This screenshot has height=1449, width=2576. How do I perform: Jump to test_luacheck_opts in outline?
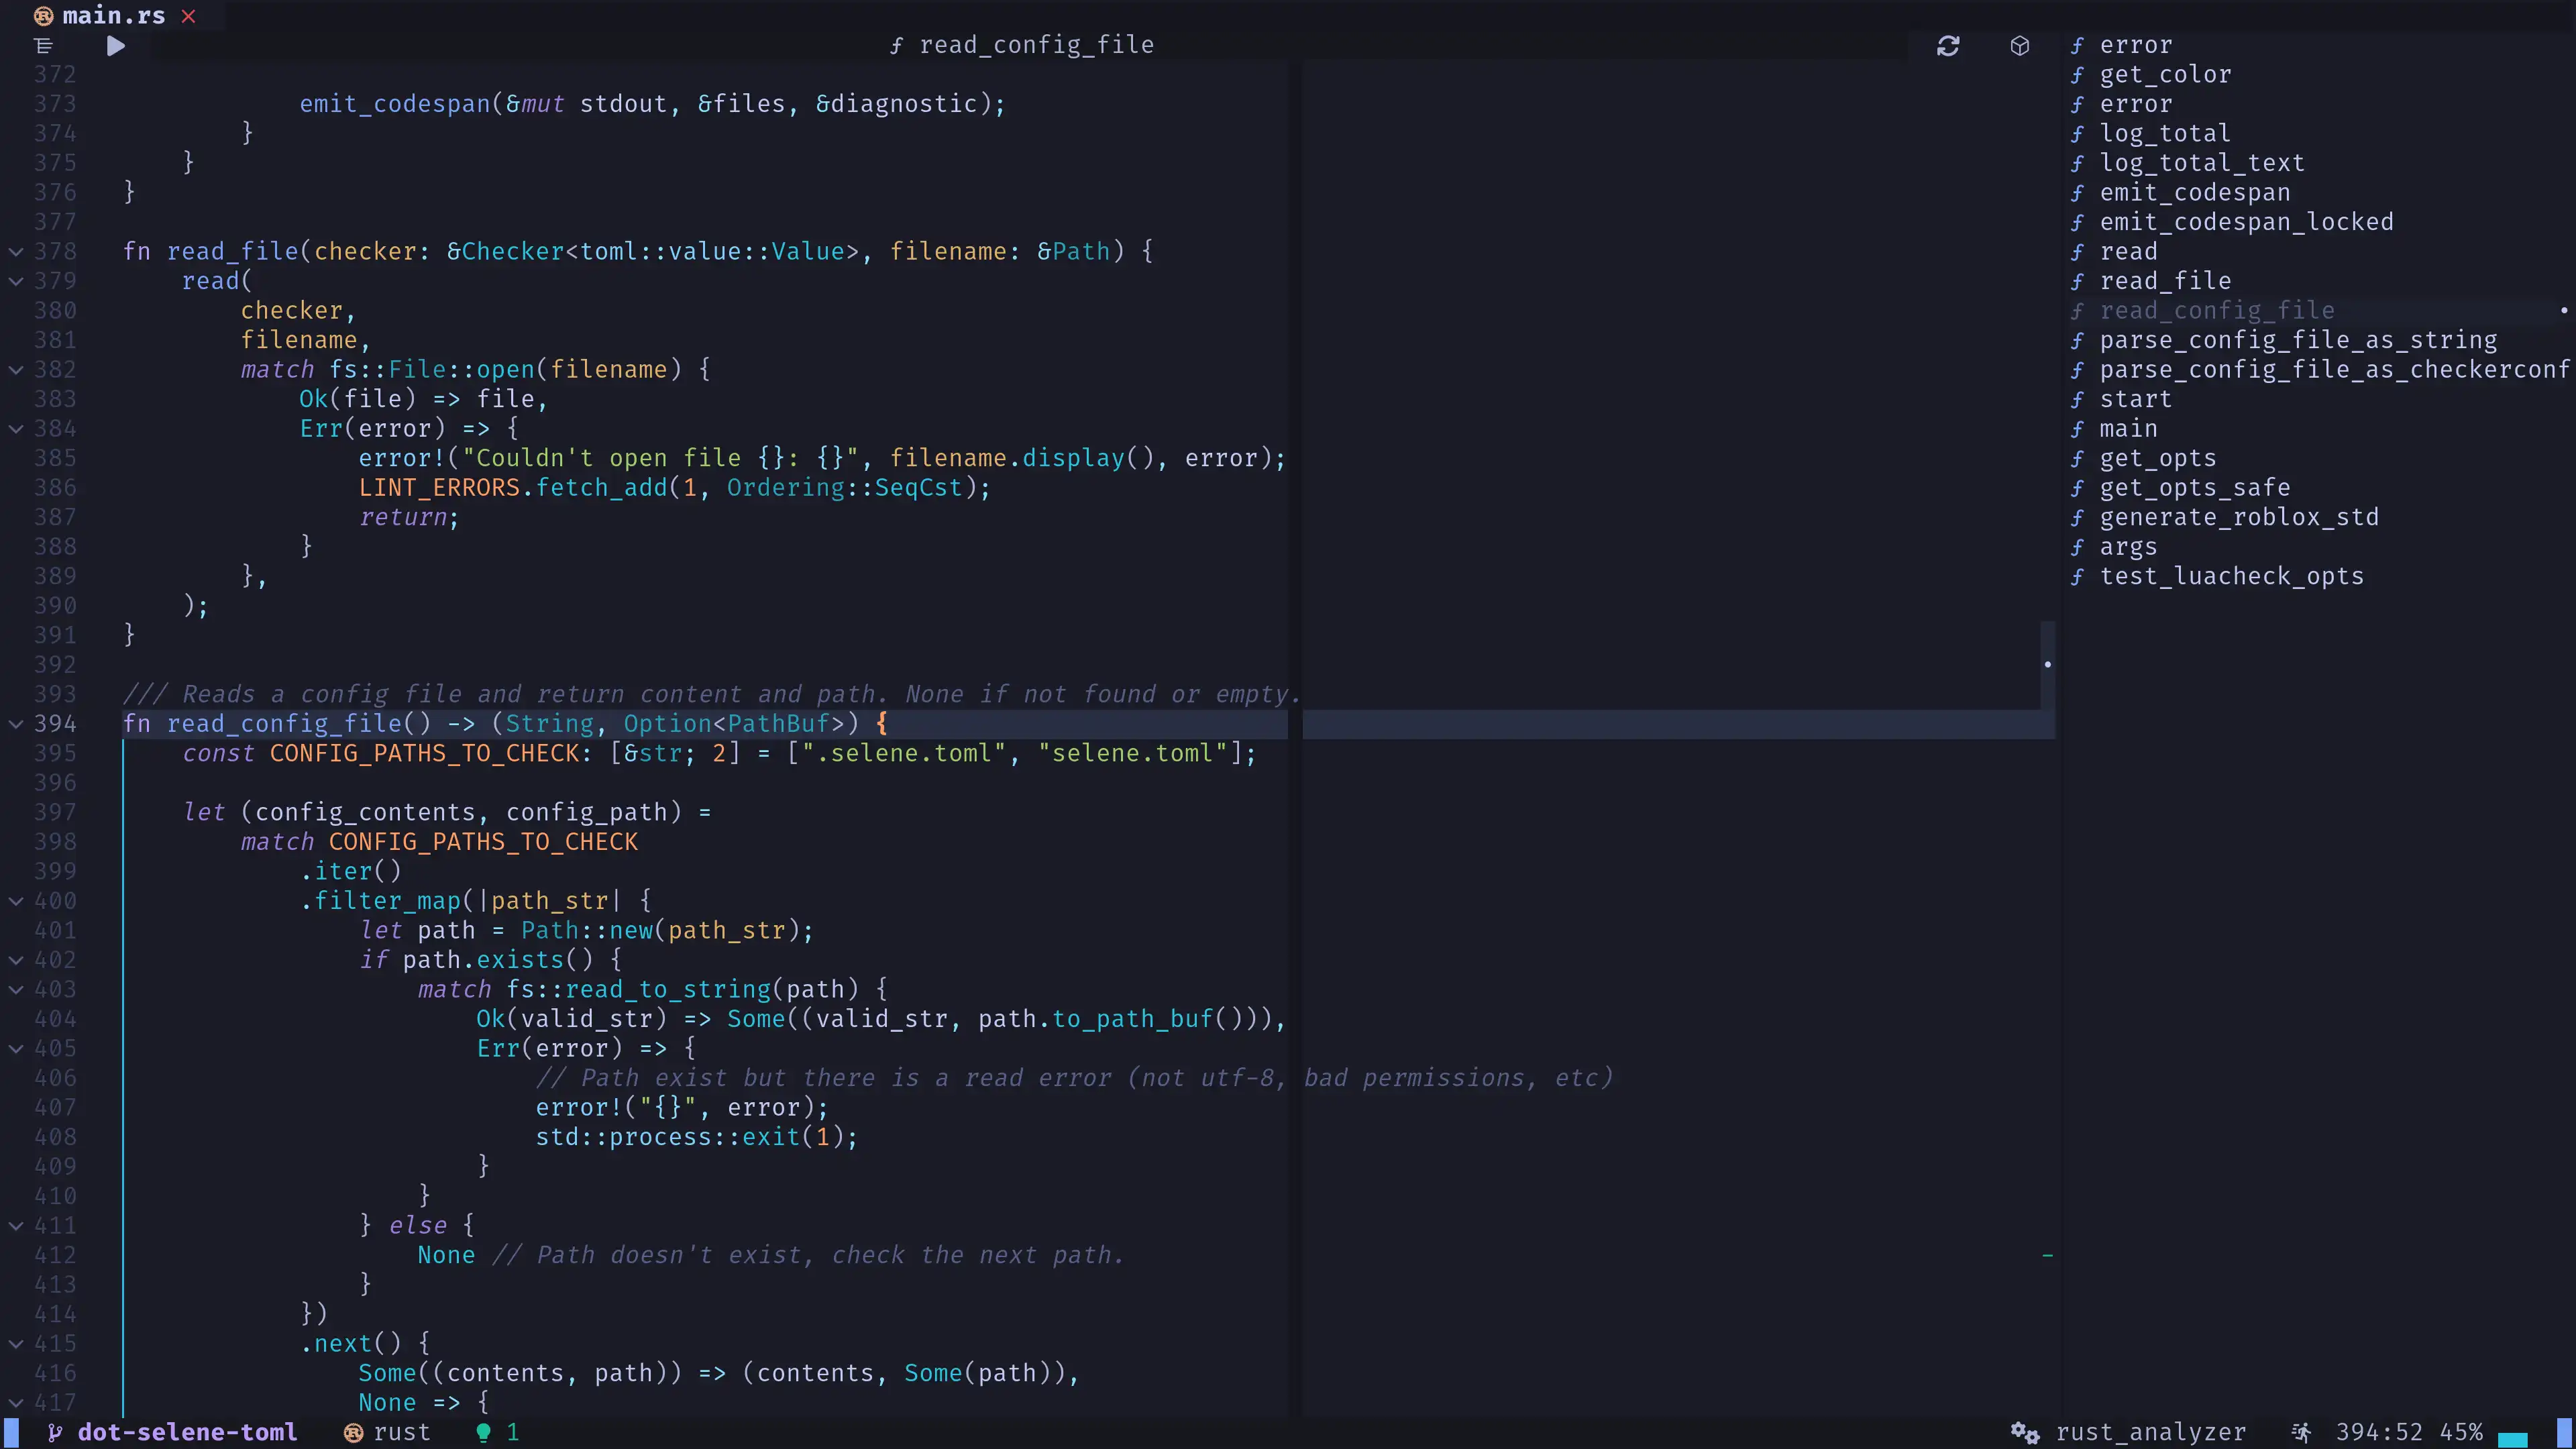pos(2231,576)
